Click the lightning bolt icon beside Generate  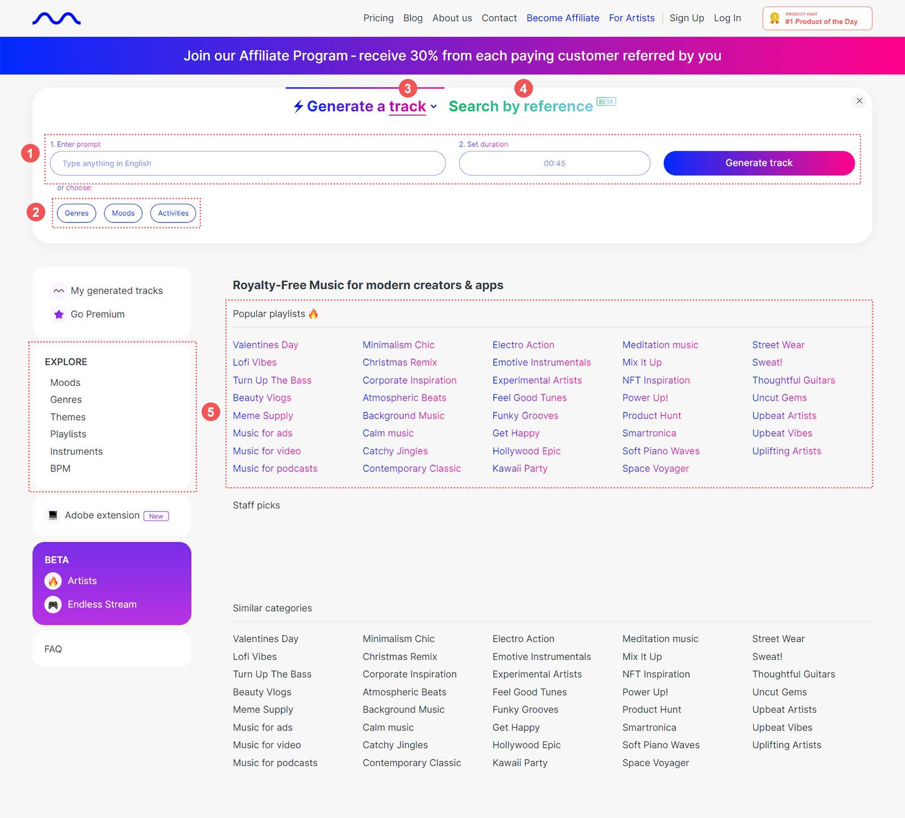pyautogui.click(x=298, y=106)
